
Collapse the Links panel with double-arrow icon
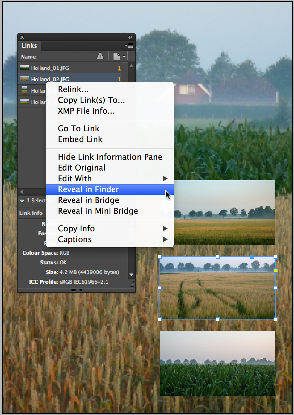[x=130, y=37]
